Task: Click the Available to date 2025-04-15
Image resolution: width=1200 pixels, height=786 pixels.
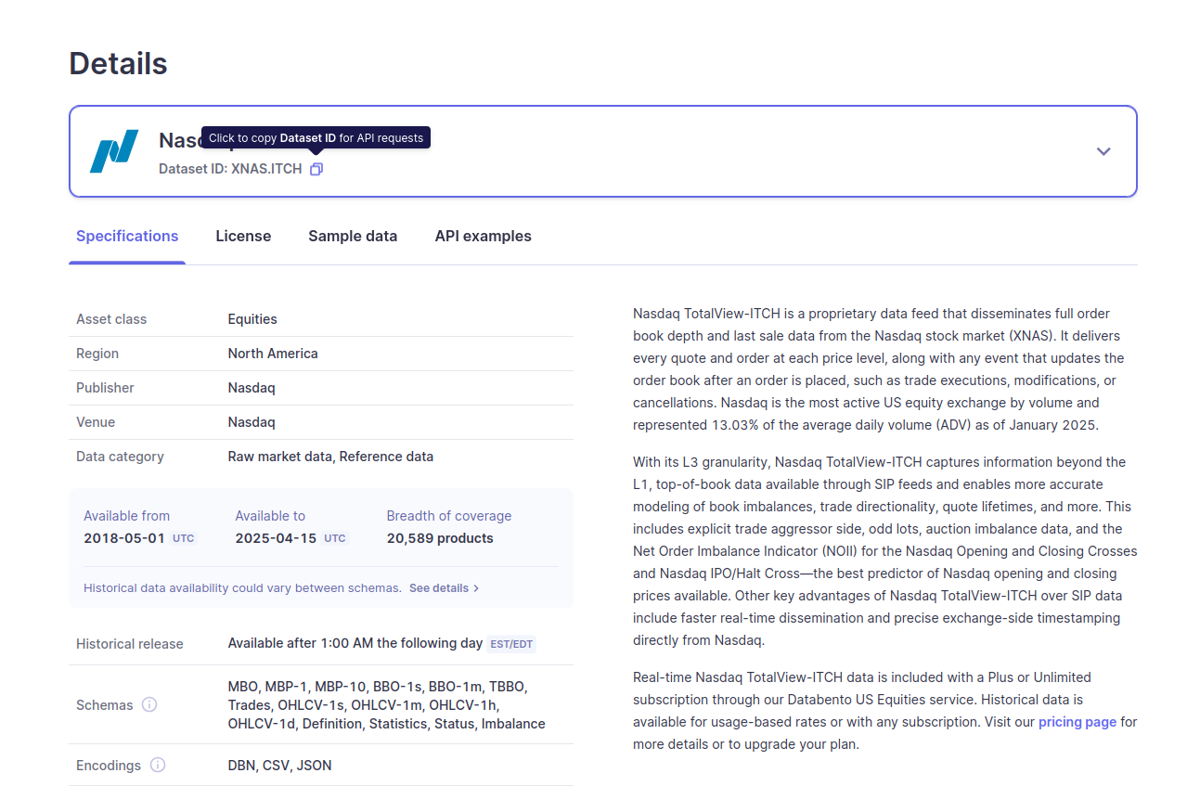Action: tap(276, 538)
